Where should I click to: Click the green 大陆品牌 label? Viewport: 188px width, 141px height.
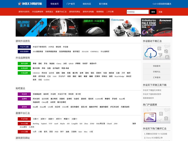pos(24,73)
